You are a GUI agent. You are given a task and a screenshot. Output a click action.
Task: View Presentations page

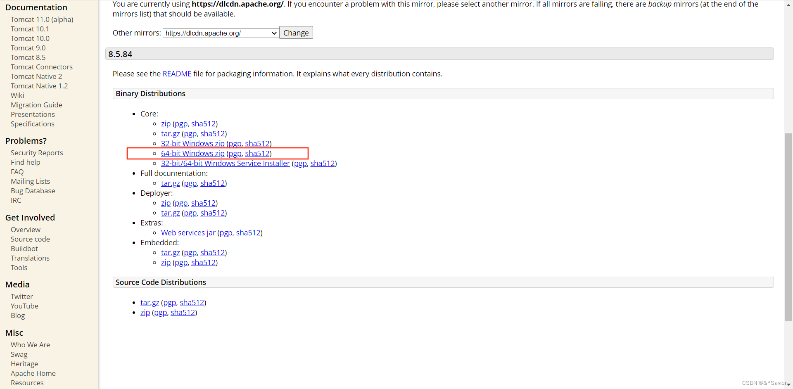point(33,114)
